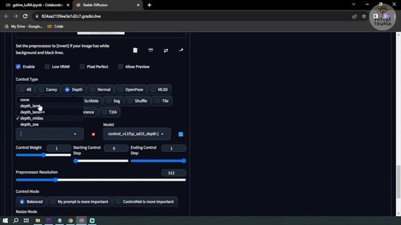Open the green app on taskbar

coord(92,221)
